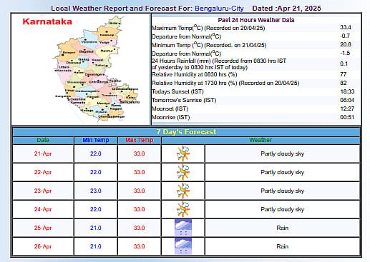Select the 24-Apr date cell
The height and width of the screenshot is (262, 370).
(x=43, y=209)
